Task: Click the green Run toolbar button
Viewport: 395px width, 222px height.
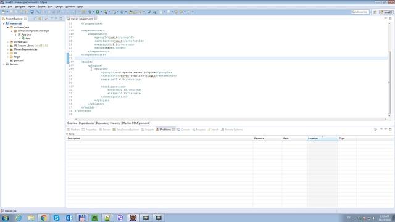Action: (x=98, y=12)
